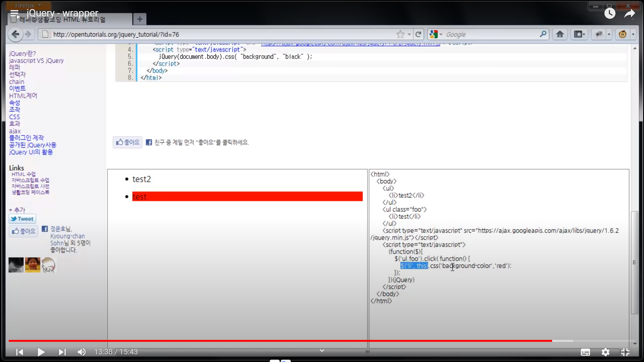
Task: Skip to the next video
Action: click(x=62, y=352)
